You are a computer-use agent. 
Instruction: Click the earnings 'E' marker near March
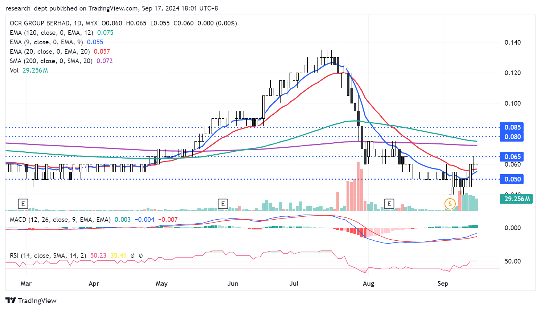(x=23, y=204)
